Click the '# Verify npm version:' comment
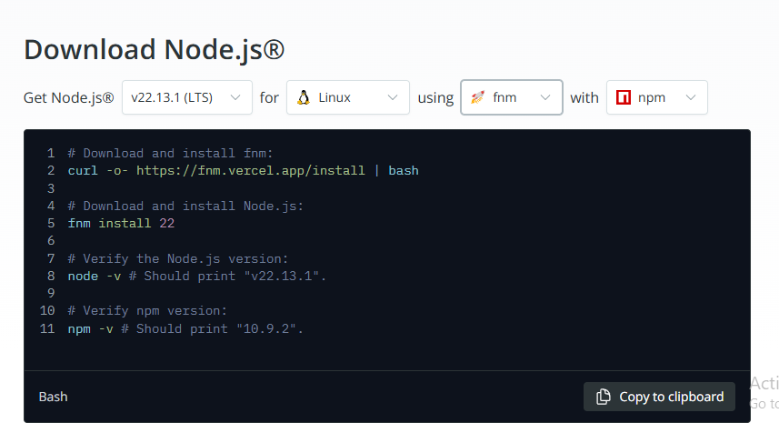The image size is (779, 433). (147, 311)
